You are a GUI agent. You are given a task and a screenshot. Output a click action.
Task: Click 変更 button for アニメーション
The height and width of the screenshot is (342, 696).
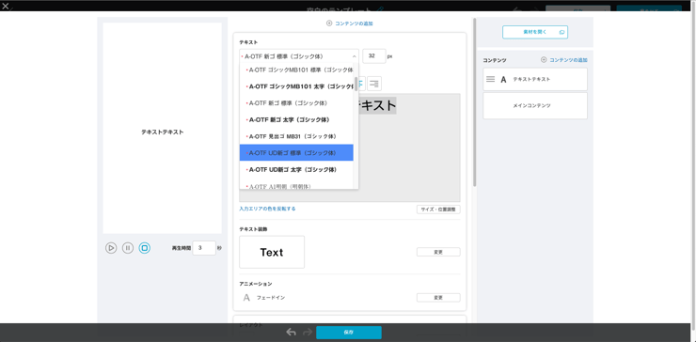coord(438,298)
